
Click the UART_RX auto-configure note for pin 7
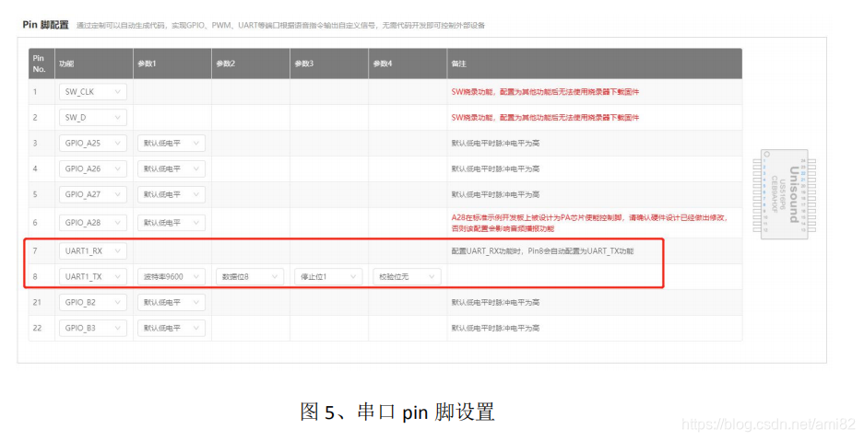542,250
